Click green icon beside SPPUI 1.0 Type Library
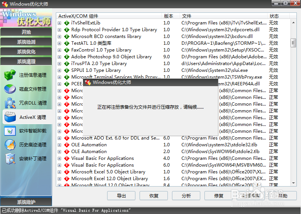The height and width of the screenshot is (214, 301). coord(67,70)
